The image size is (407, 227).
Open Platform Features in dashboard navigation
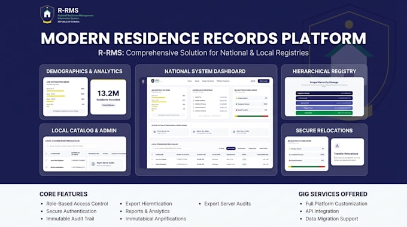pos(223,81)
